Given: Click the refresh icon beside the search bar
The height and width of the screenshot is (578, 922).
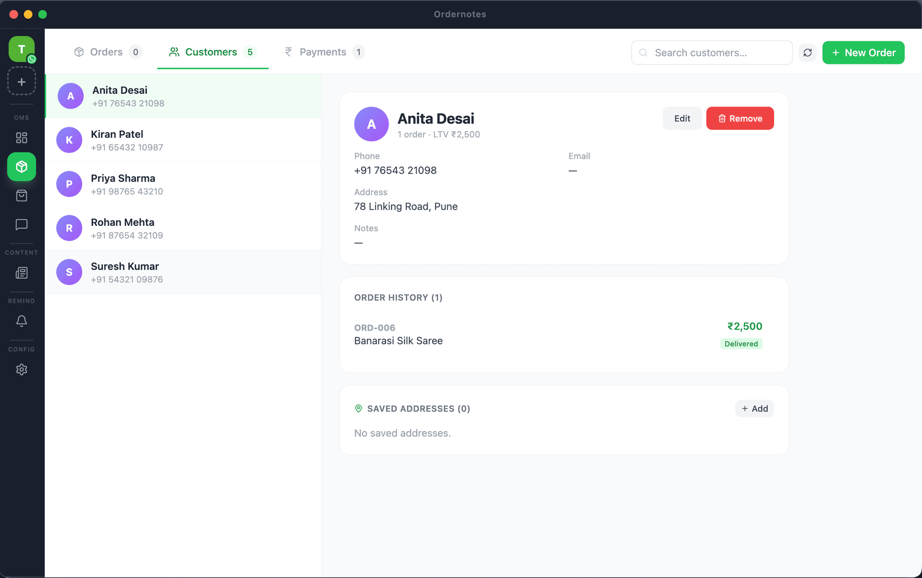Looking at the screenshot, I should [808, 52].
